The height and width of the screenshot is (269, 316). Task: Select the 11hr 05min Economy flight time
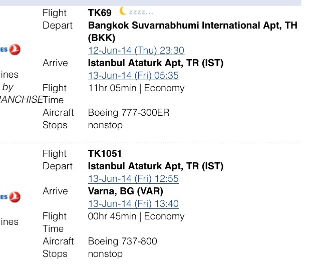(x=136, y=88)
